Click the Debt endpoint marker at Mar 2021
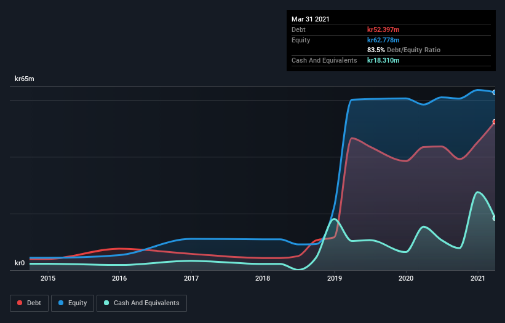 click(x=495, y=122)
